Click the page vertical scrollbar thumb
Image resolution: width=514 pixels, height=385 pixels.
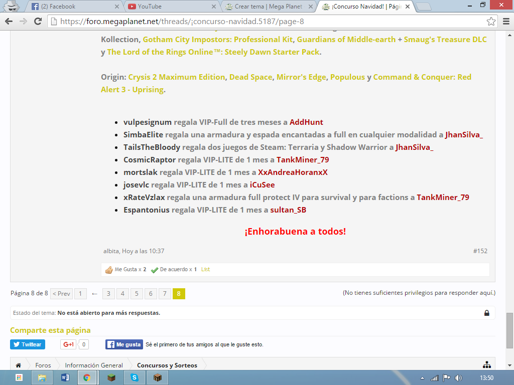point(509,331)
